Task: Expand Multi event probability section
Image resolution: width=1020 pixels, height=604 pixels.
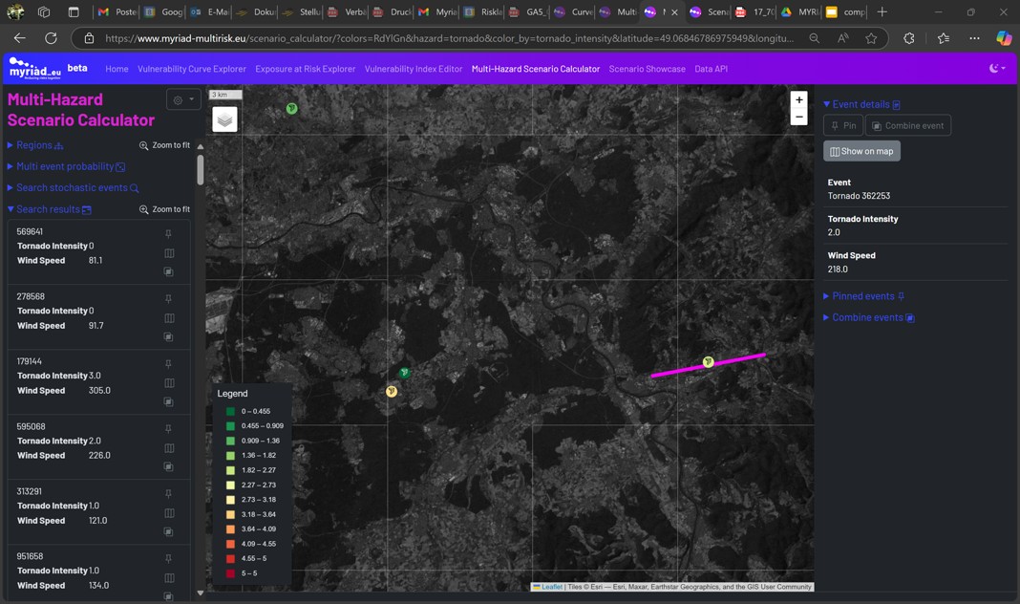Action: [x=66, y=166]
